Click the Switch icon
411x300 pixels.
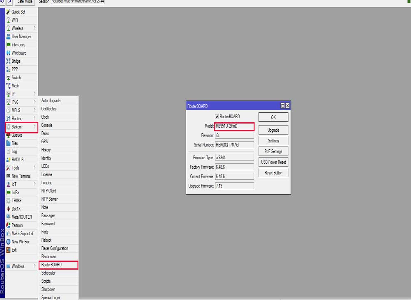[8, 78]
